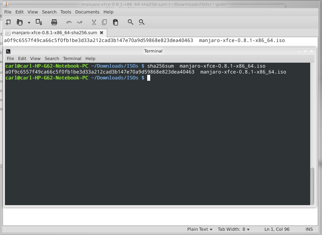
Task: Open Find with the magnifier icon
Action: tap(130, 22)
